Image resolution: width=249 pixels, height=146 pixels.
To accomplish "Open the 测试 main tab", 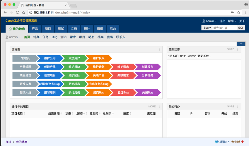I will click(x=61, y=29).
